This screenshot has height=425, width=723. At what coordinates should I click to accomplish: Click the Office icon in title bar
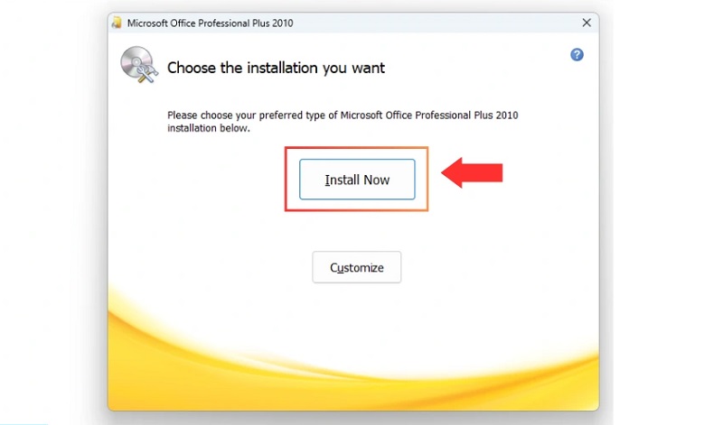click(117, 23)
